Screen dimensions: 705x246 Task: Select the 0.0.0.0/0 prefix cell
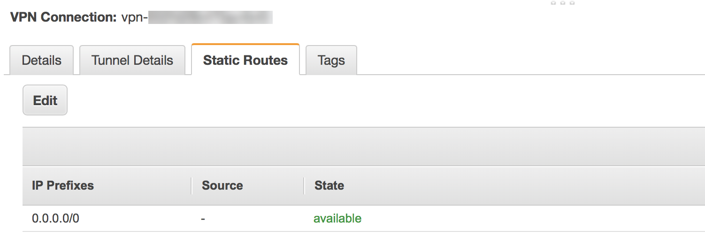[x=55, y=218]
